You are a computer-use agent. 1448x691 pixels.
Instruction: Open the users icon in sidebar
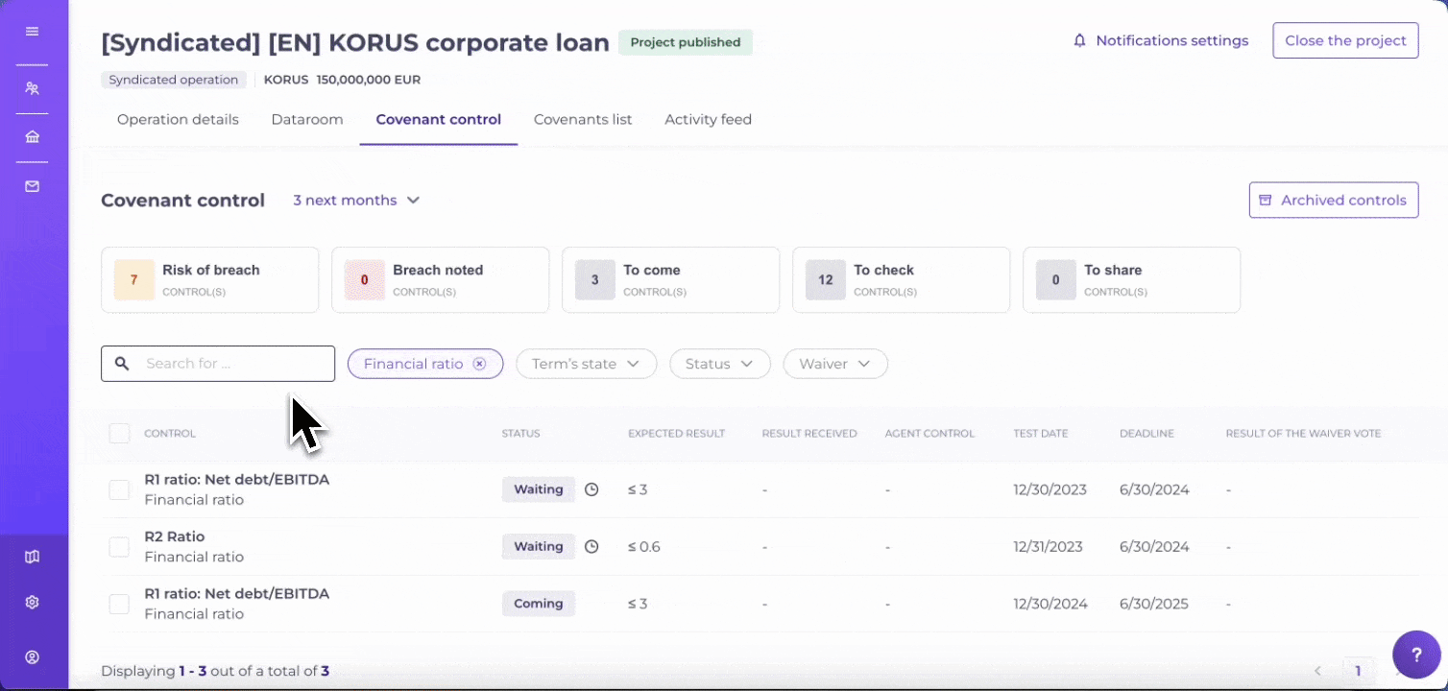click(32, 88)
